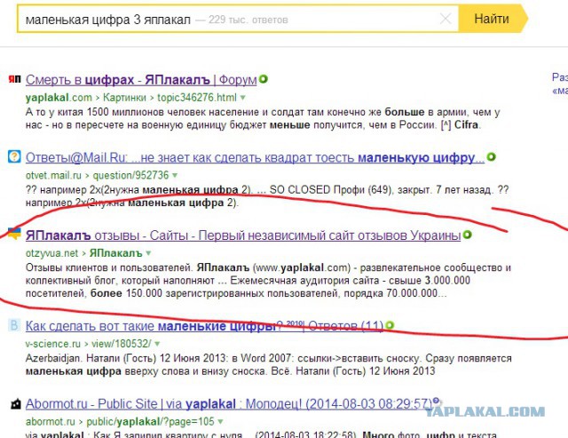Open Ответы@Mail.Ru маленькую цифру result
The image size is (568, 438).
pyautogui.click(x=255, y=158)
